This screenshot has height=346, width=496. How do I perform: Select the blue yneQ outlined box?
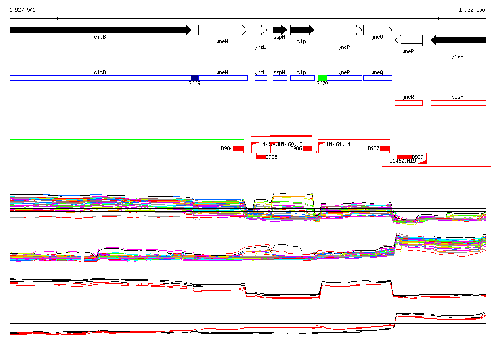point(378,78)
